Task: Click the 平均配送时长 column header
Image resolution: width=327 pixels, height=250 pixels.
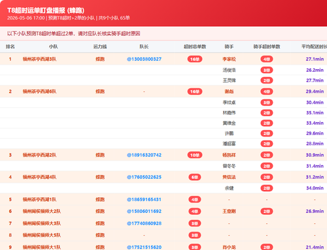Action: 314,46
